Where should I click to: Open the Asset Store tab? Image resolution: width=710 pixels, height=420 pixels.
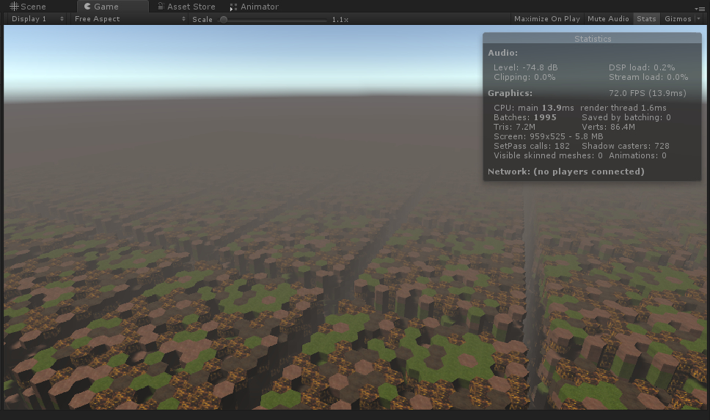click(x=186, y=7)
